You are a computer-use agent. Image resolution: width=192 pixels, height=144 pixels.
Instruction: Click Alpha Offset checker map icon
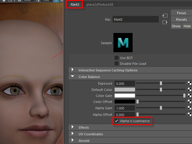tap(190, 114)
